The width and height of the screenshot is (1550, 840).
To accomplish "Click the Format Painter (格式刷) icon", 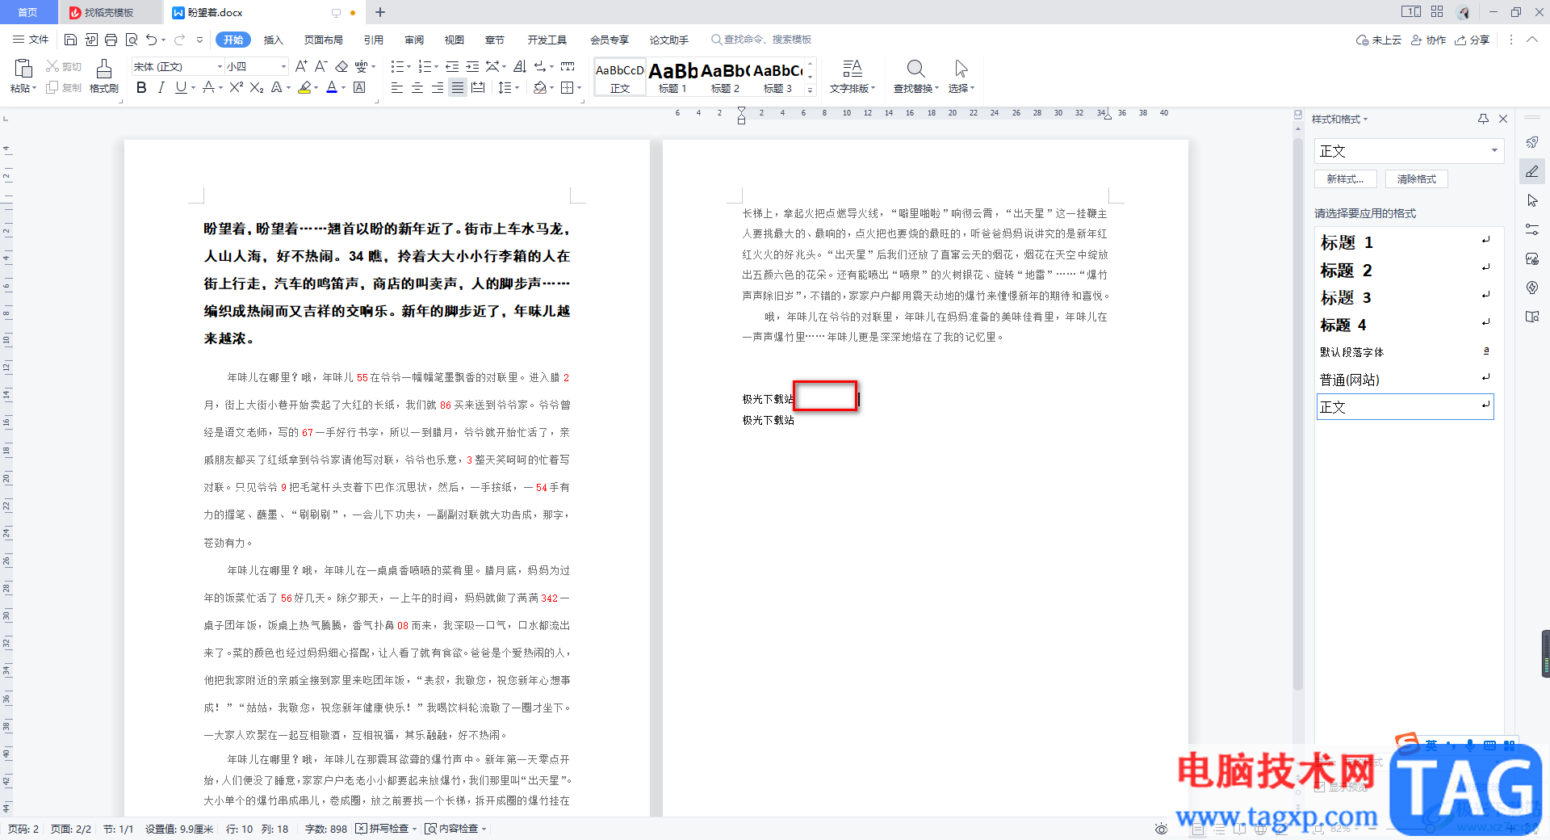I will pos(103,76).
